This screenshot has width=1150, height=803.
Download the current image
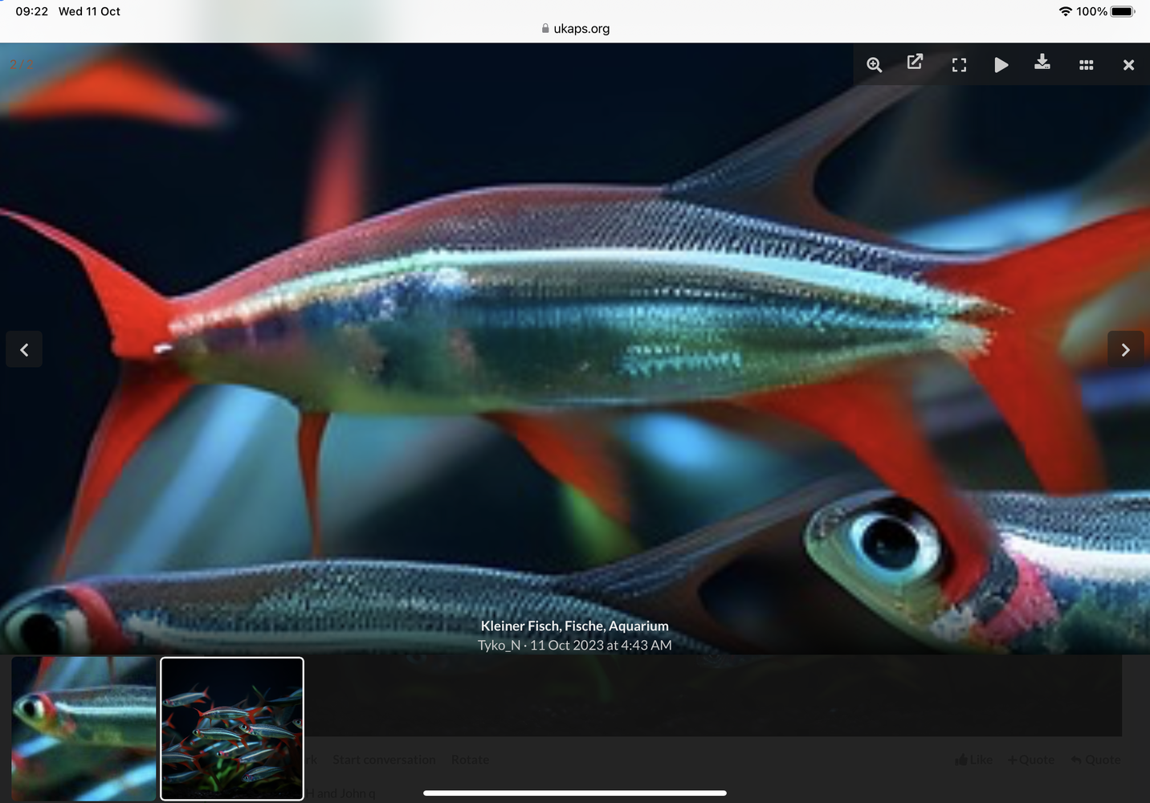(1042, 62)
